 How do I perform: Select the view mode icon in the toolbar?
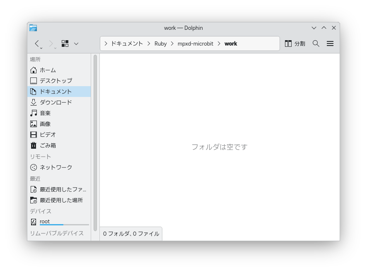click(65, 43)
